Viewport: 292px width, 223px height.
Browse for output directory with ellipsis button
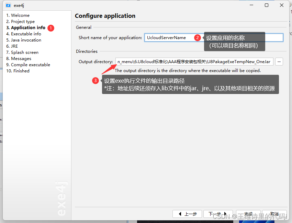279,61
